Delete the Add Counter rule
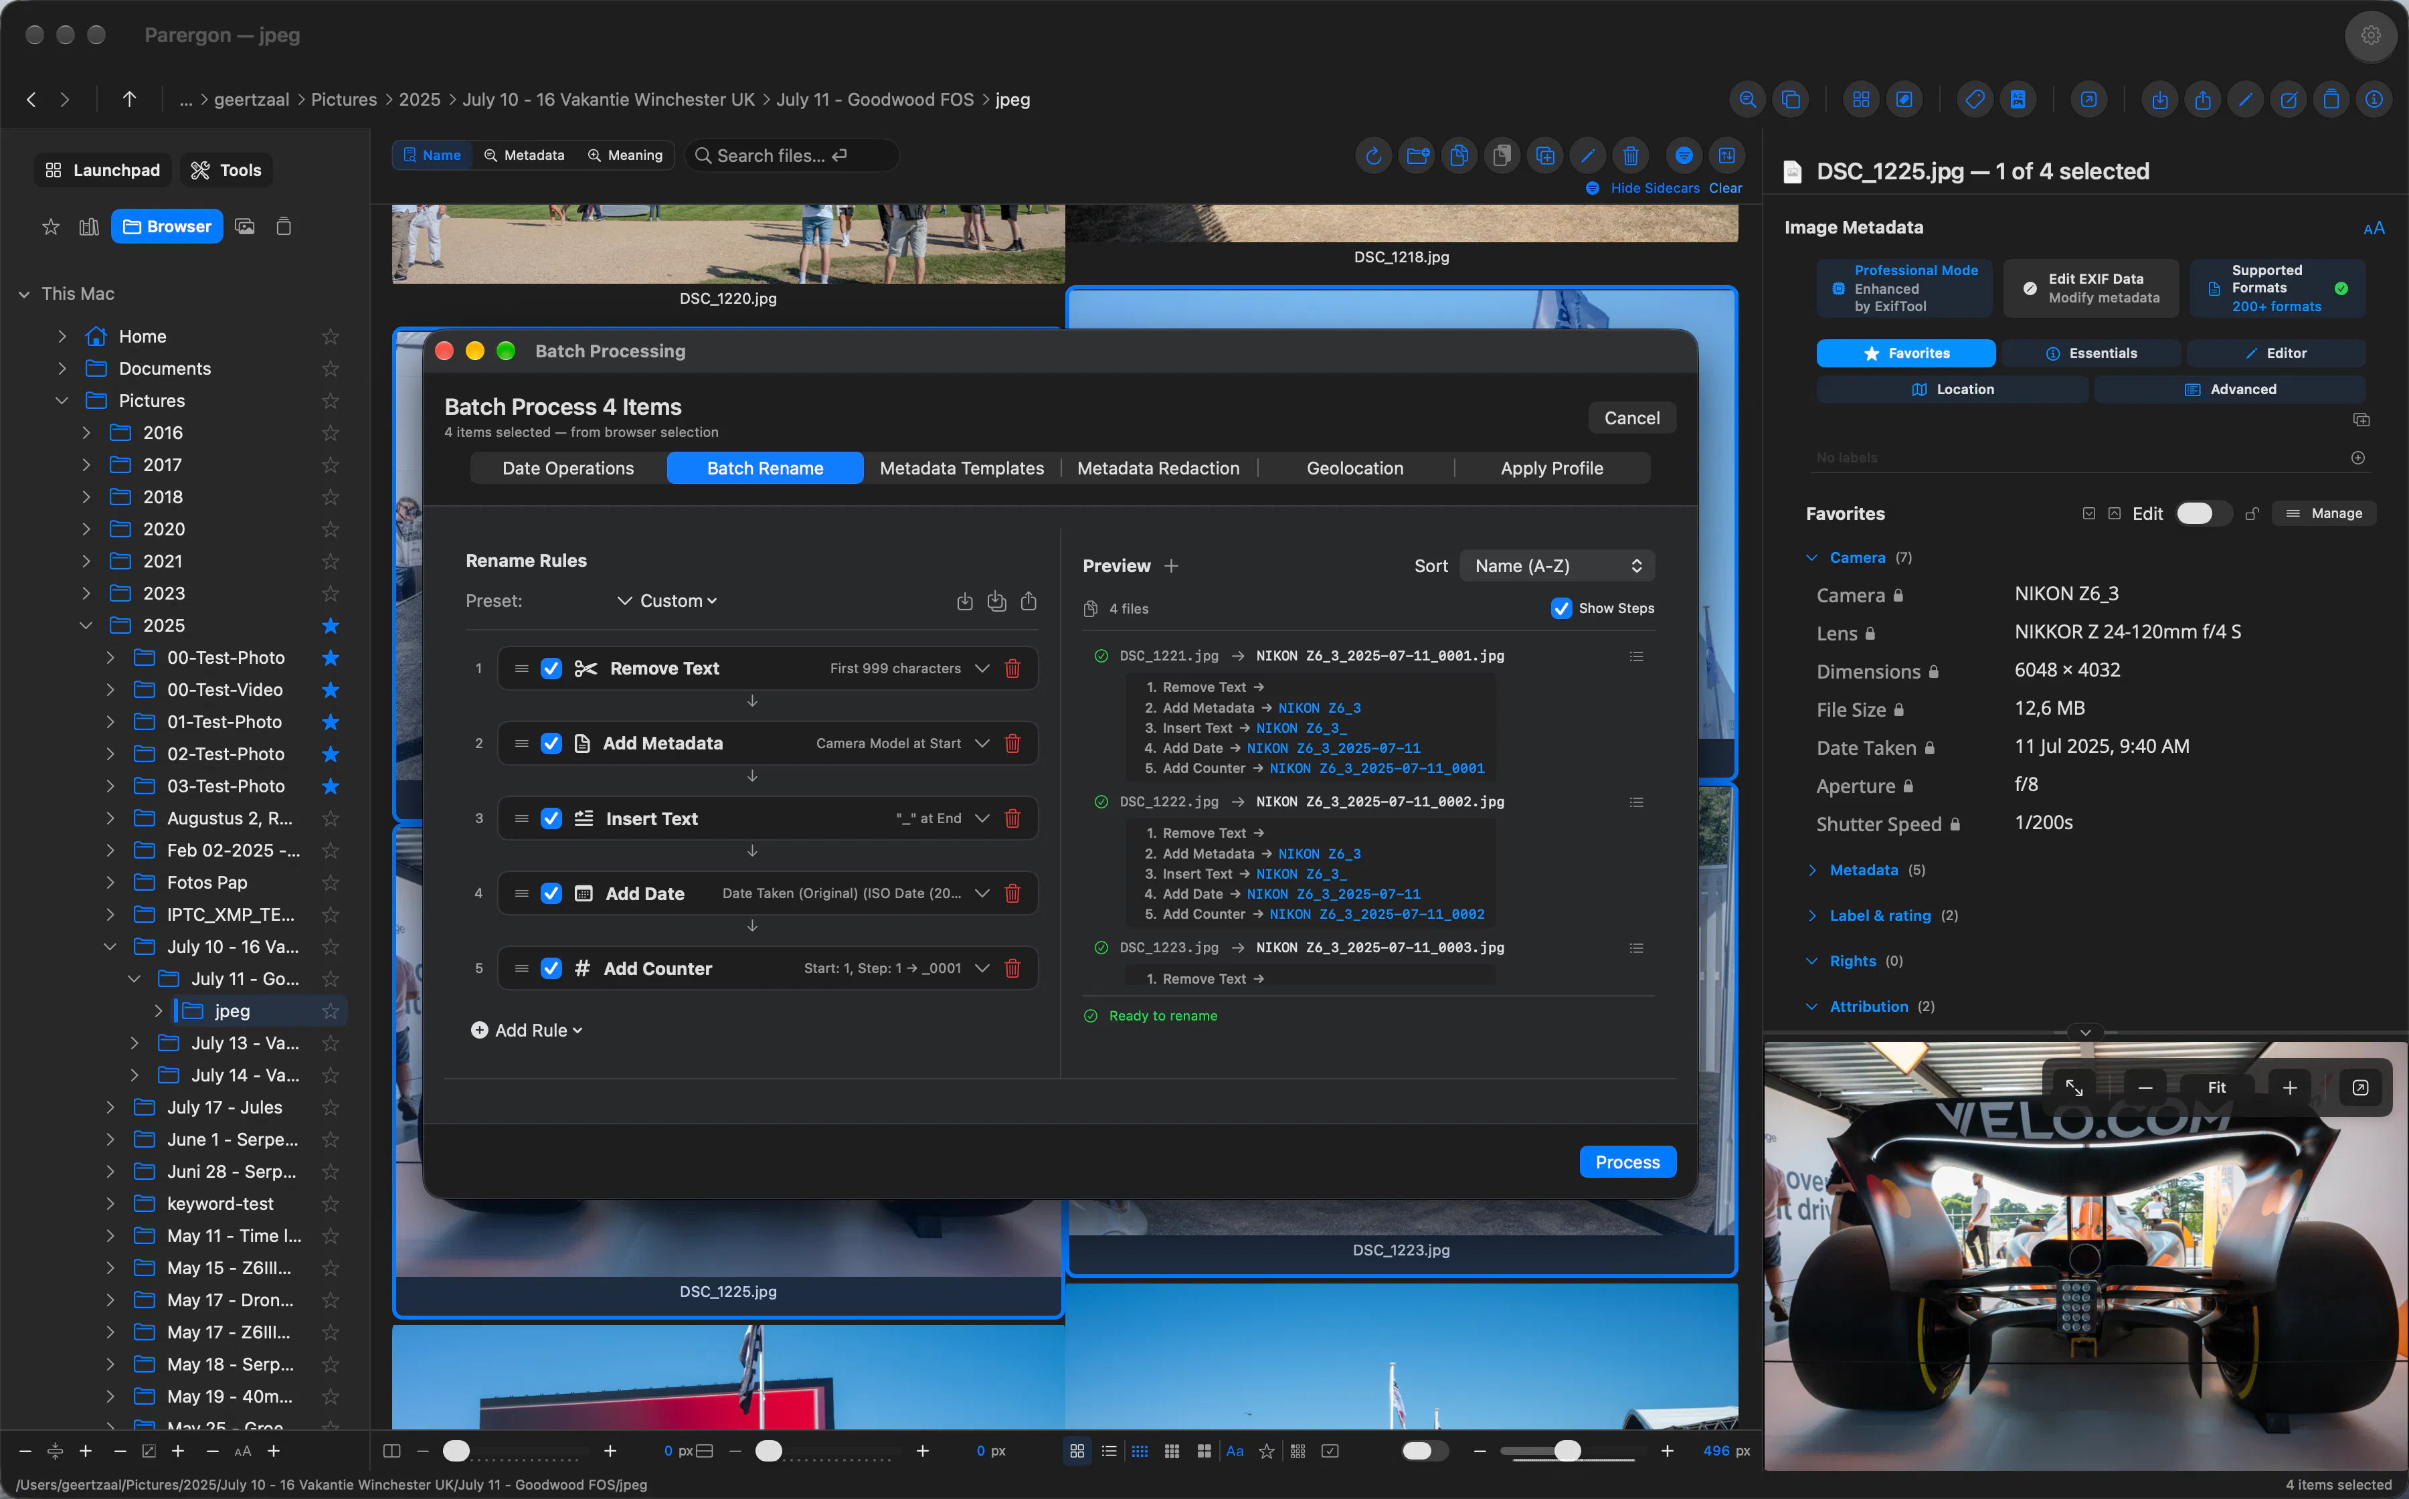2409x1499 pixels. coord(1012,968)
